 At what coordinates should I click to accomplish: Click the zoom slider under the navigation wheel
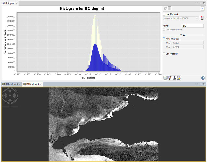click(10, 106)
